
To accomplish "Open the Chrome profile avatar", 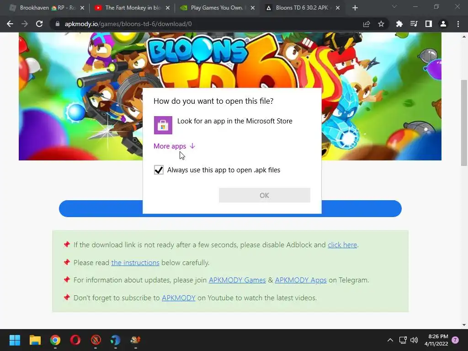I will [443, 24].
